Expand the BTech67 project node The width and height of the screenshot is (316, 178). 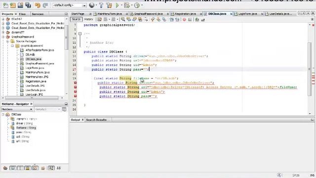(3, 19)
